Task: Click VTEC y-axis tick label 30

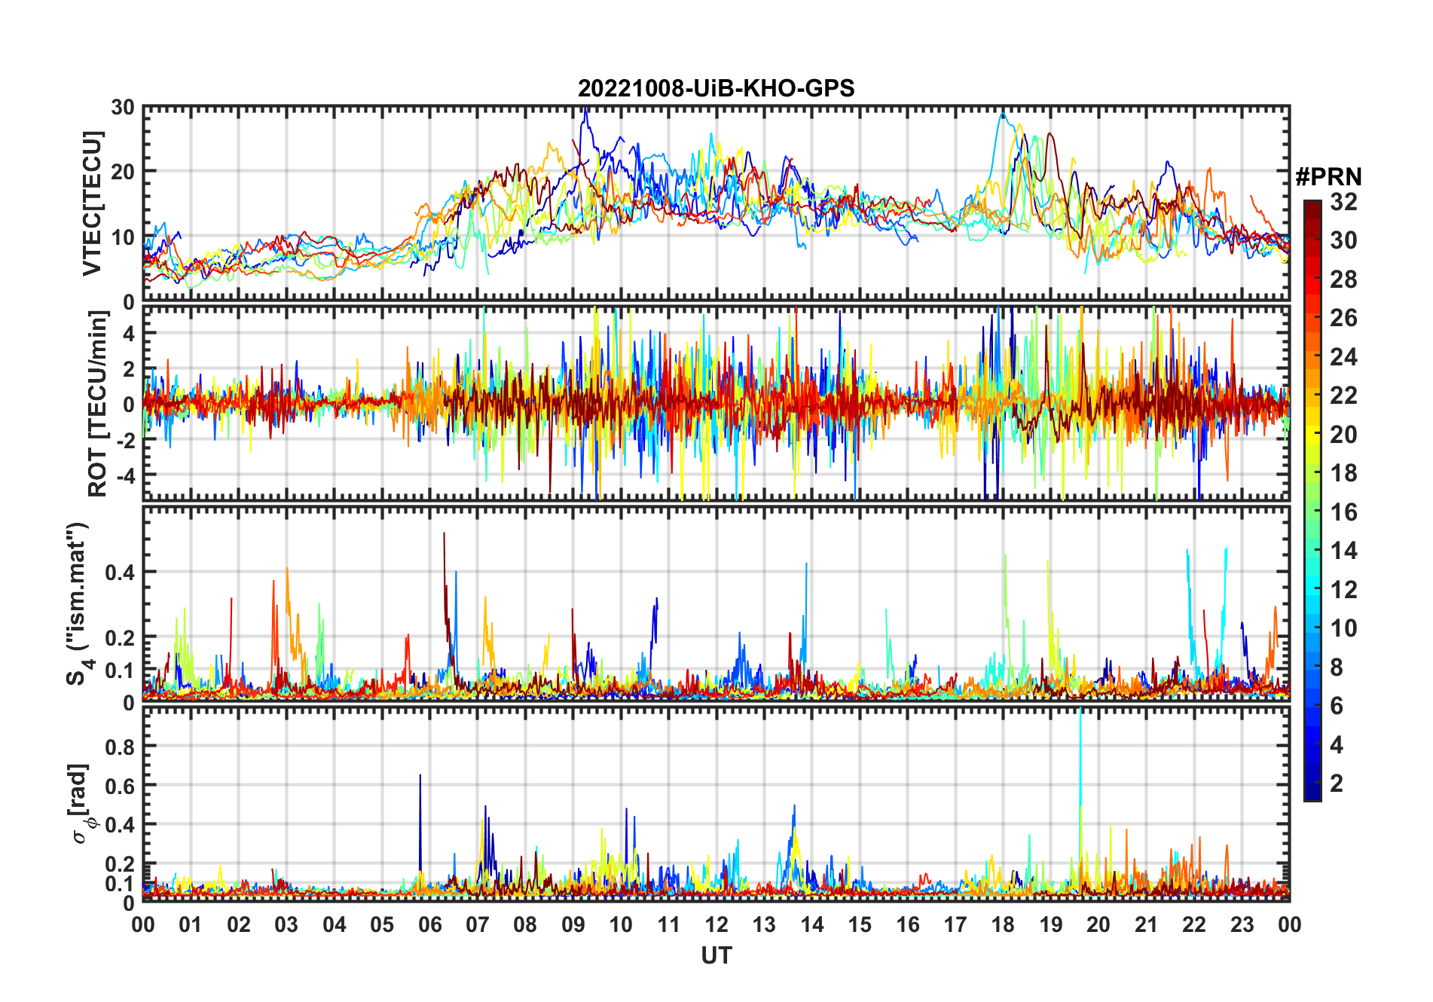Action: point(123,108)
